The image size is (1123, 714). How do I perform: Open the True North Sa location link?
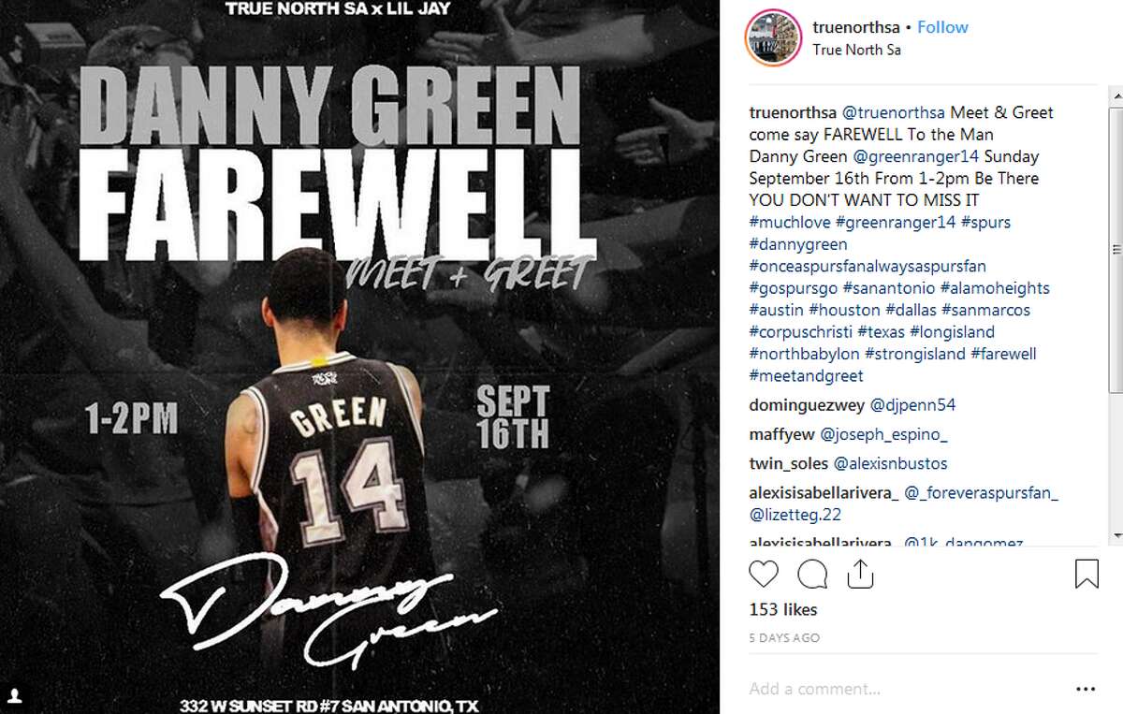(856, 50)
